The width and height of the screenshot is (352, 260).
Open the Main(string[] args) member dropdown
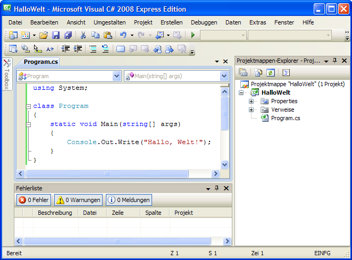click(224, 76)
